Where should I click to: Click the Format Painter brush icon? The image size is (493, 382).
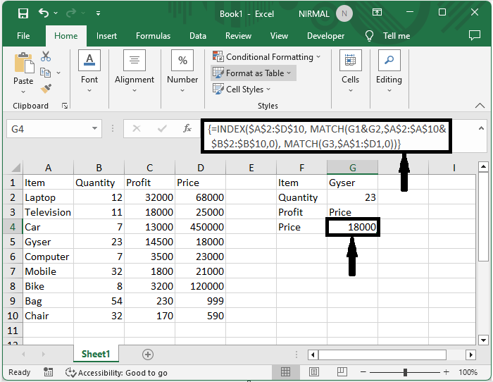click(x=46, y=89)
